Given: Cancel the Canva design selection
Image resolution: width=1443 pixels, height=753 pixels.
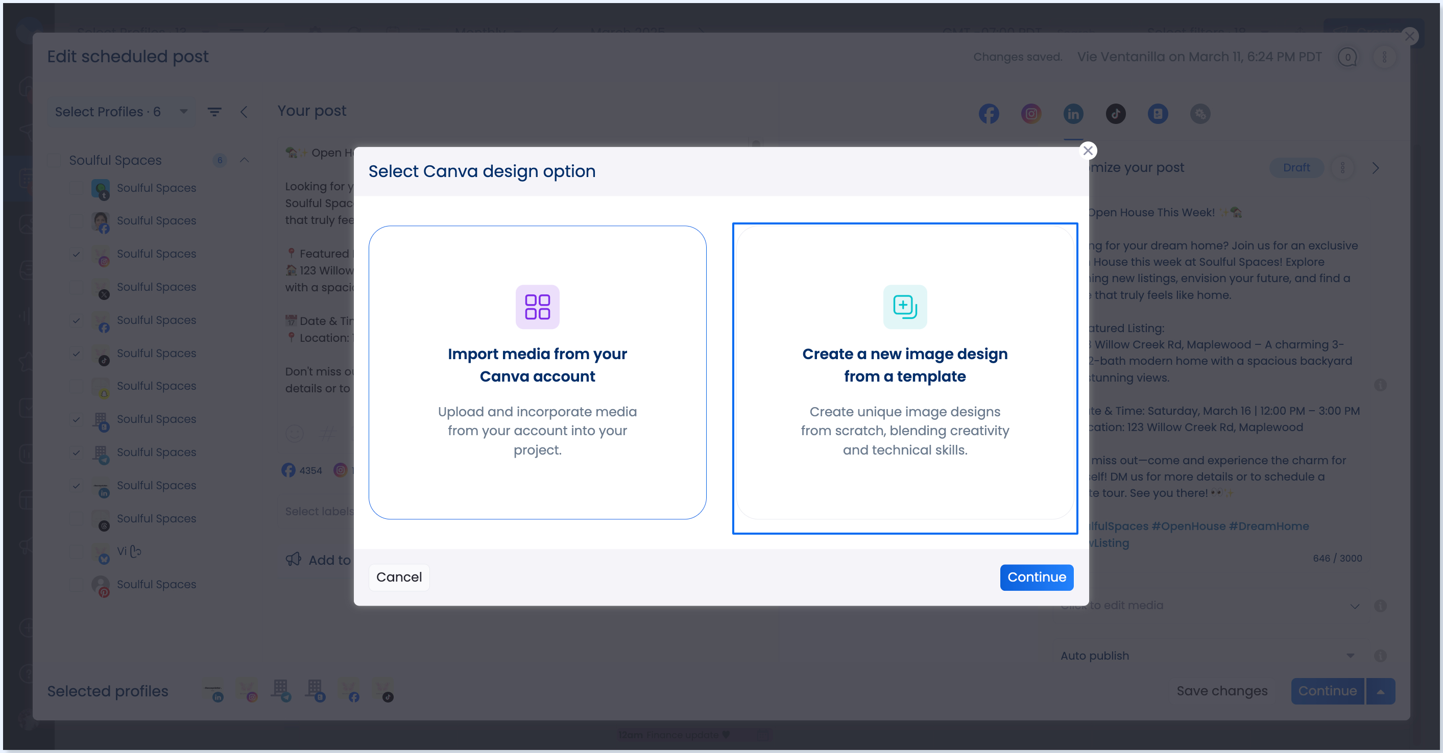Looking at the screenshot, I should pos(399,576).
